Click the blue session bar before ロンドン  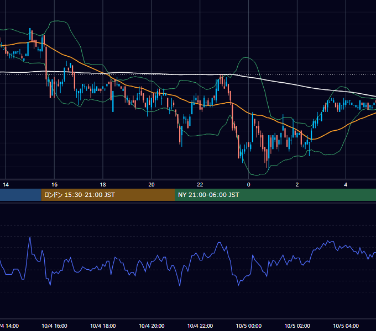[x=20, y=195]
